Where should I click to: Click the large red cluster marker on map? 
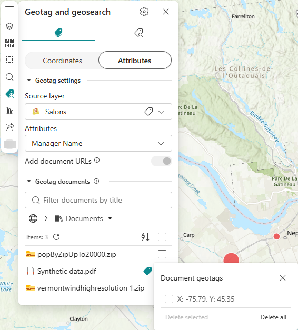(231, 258)
